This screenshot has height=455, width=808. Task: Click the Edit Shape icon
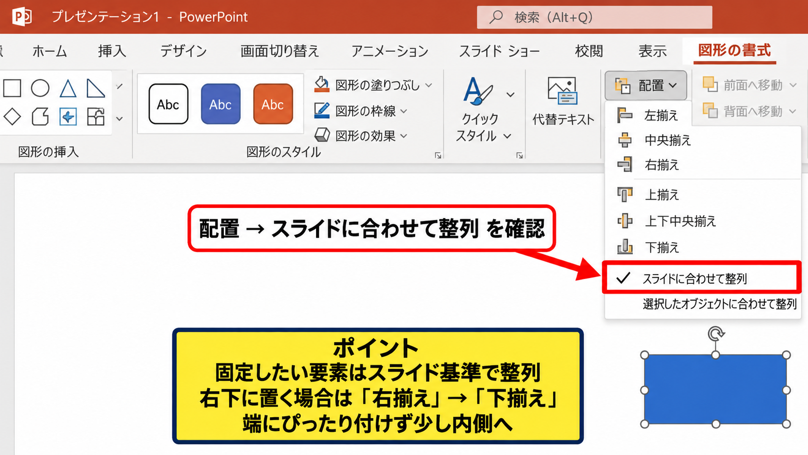(68, 117)
